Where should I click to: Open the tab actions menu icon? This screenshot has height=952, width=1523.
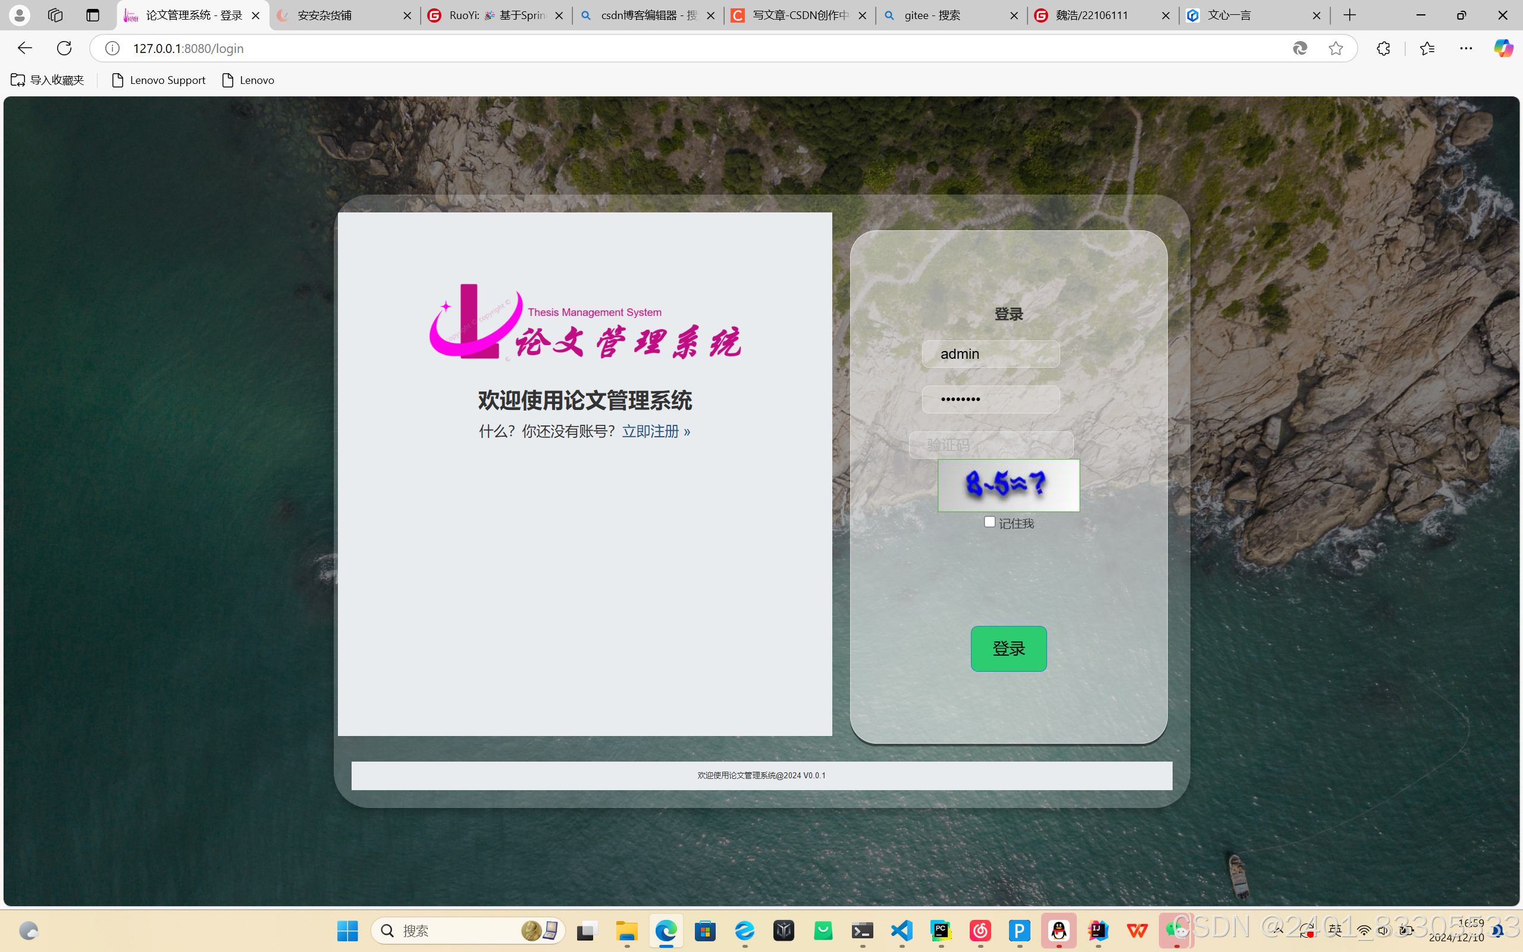click(x=93, y=15)
